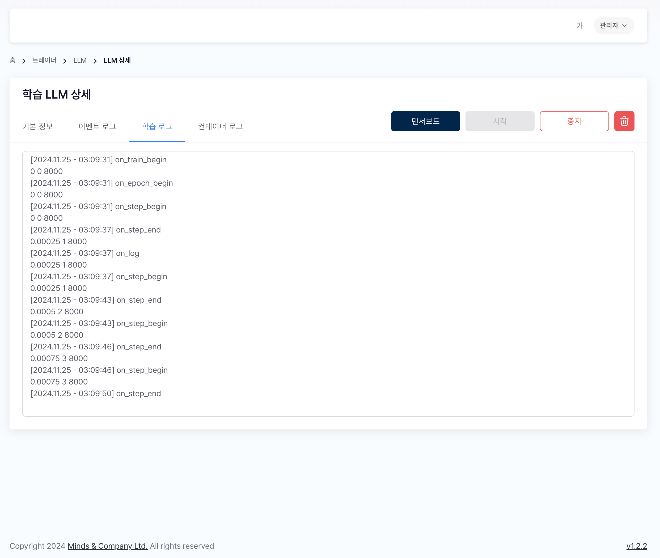660x558 pixels.
Task: Open the 이벤트 로그 tab
Action: 97,126
